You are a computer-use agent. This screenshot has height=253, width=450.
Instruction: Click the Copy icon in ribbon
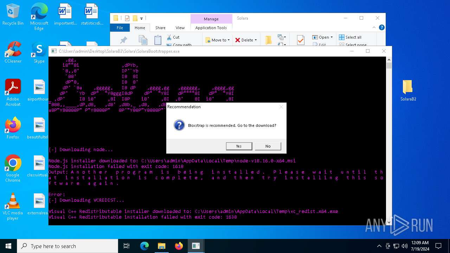point(142,40)
